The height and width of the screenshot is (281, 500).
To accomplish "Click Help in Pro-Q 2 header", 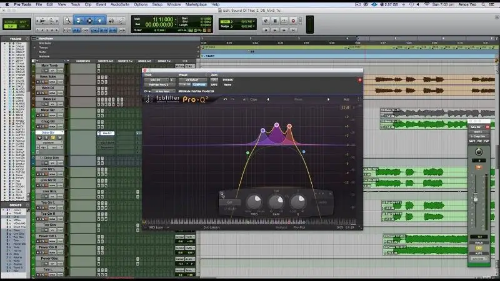I will tap(346, 99).
